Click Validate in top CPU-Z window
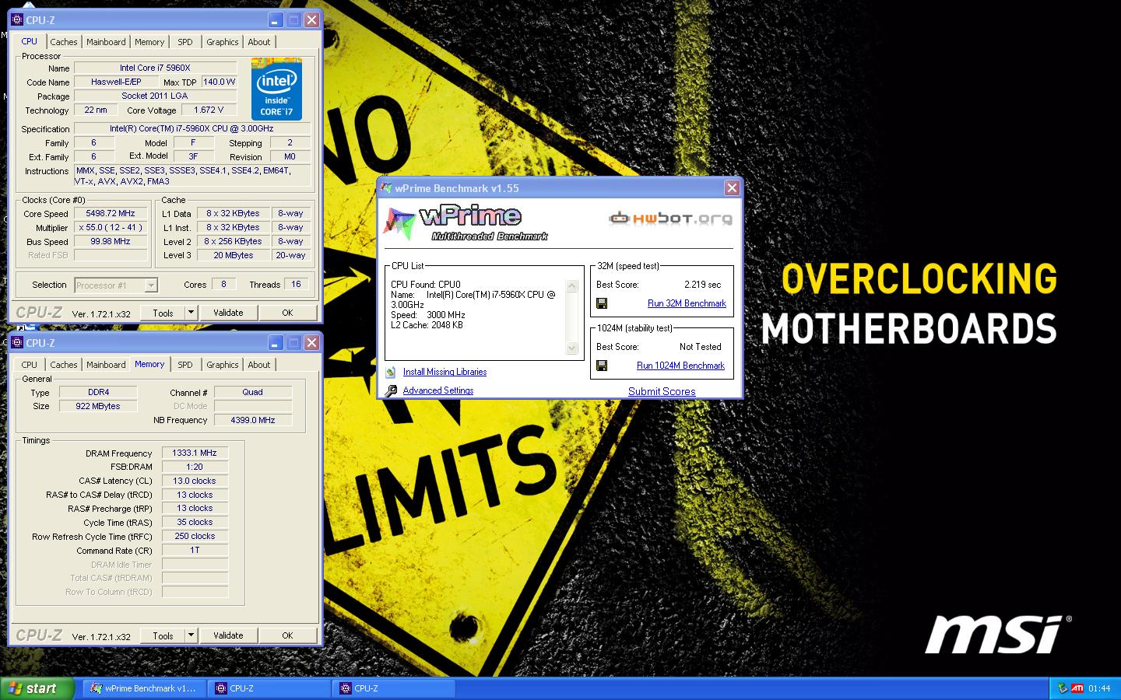Screen dimensions: 1121x700 [x=228, y=313]
